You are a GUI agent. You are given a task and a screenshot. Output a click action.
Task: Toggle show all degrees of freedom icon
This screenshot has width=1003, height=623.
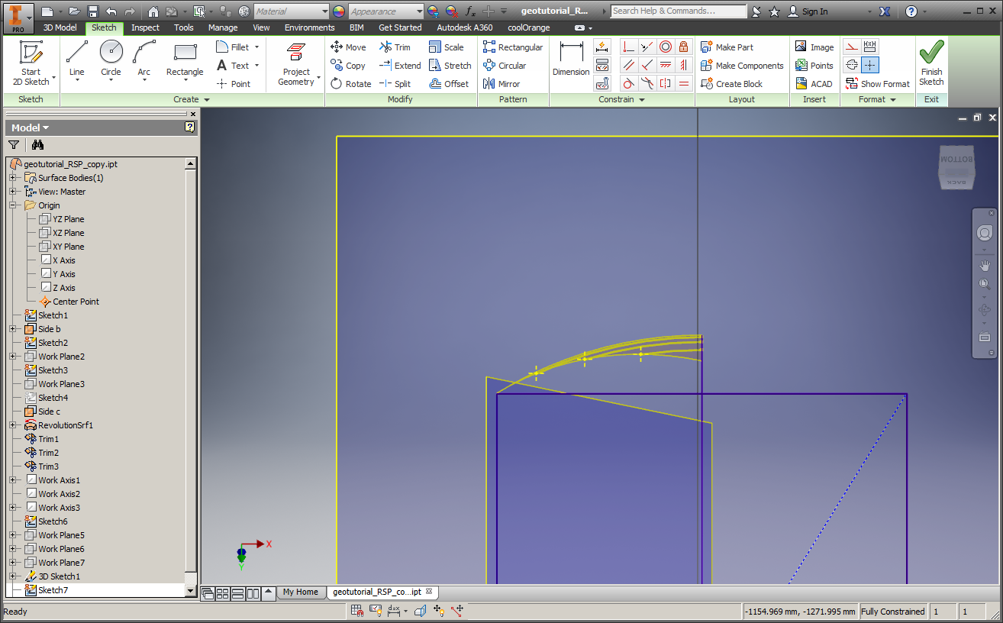439,611
